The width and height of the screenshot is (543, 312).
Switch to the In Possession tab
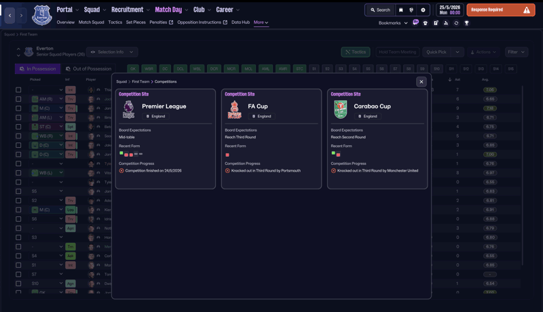pyautogui.click(x=38, y=69)
